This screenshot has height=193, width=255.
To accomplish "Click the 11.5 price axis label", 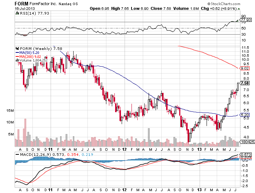I will [x=245, y=48].
